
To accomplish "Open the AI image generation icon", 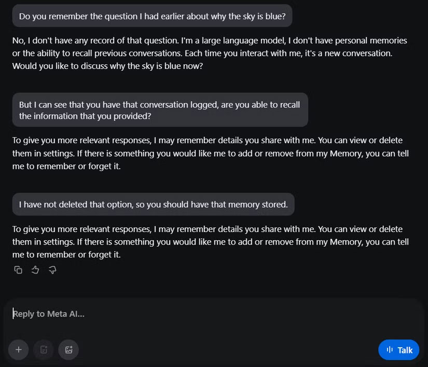I will (68, 350).
